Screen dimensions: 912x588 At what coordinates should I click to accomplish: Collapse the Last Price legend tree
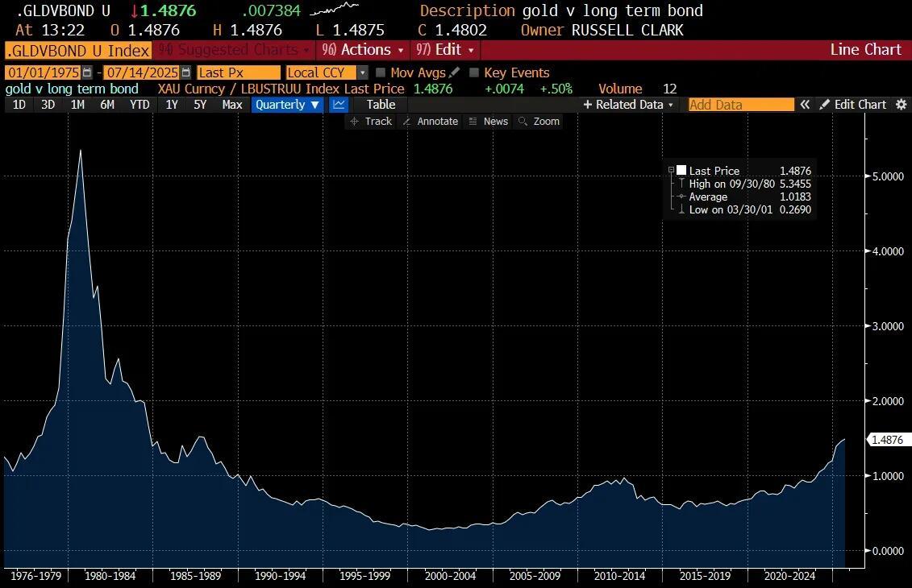point(671,171)
